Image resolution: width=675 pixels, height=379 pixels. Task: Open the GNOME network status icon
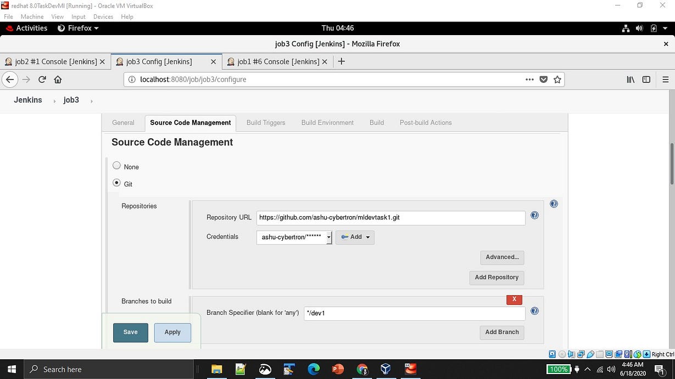click(626, 28)
